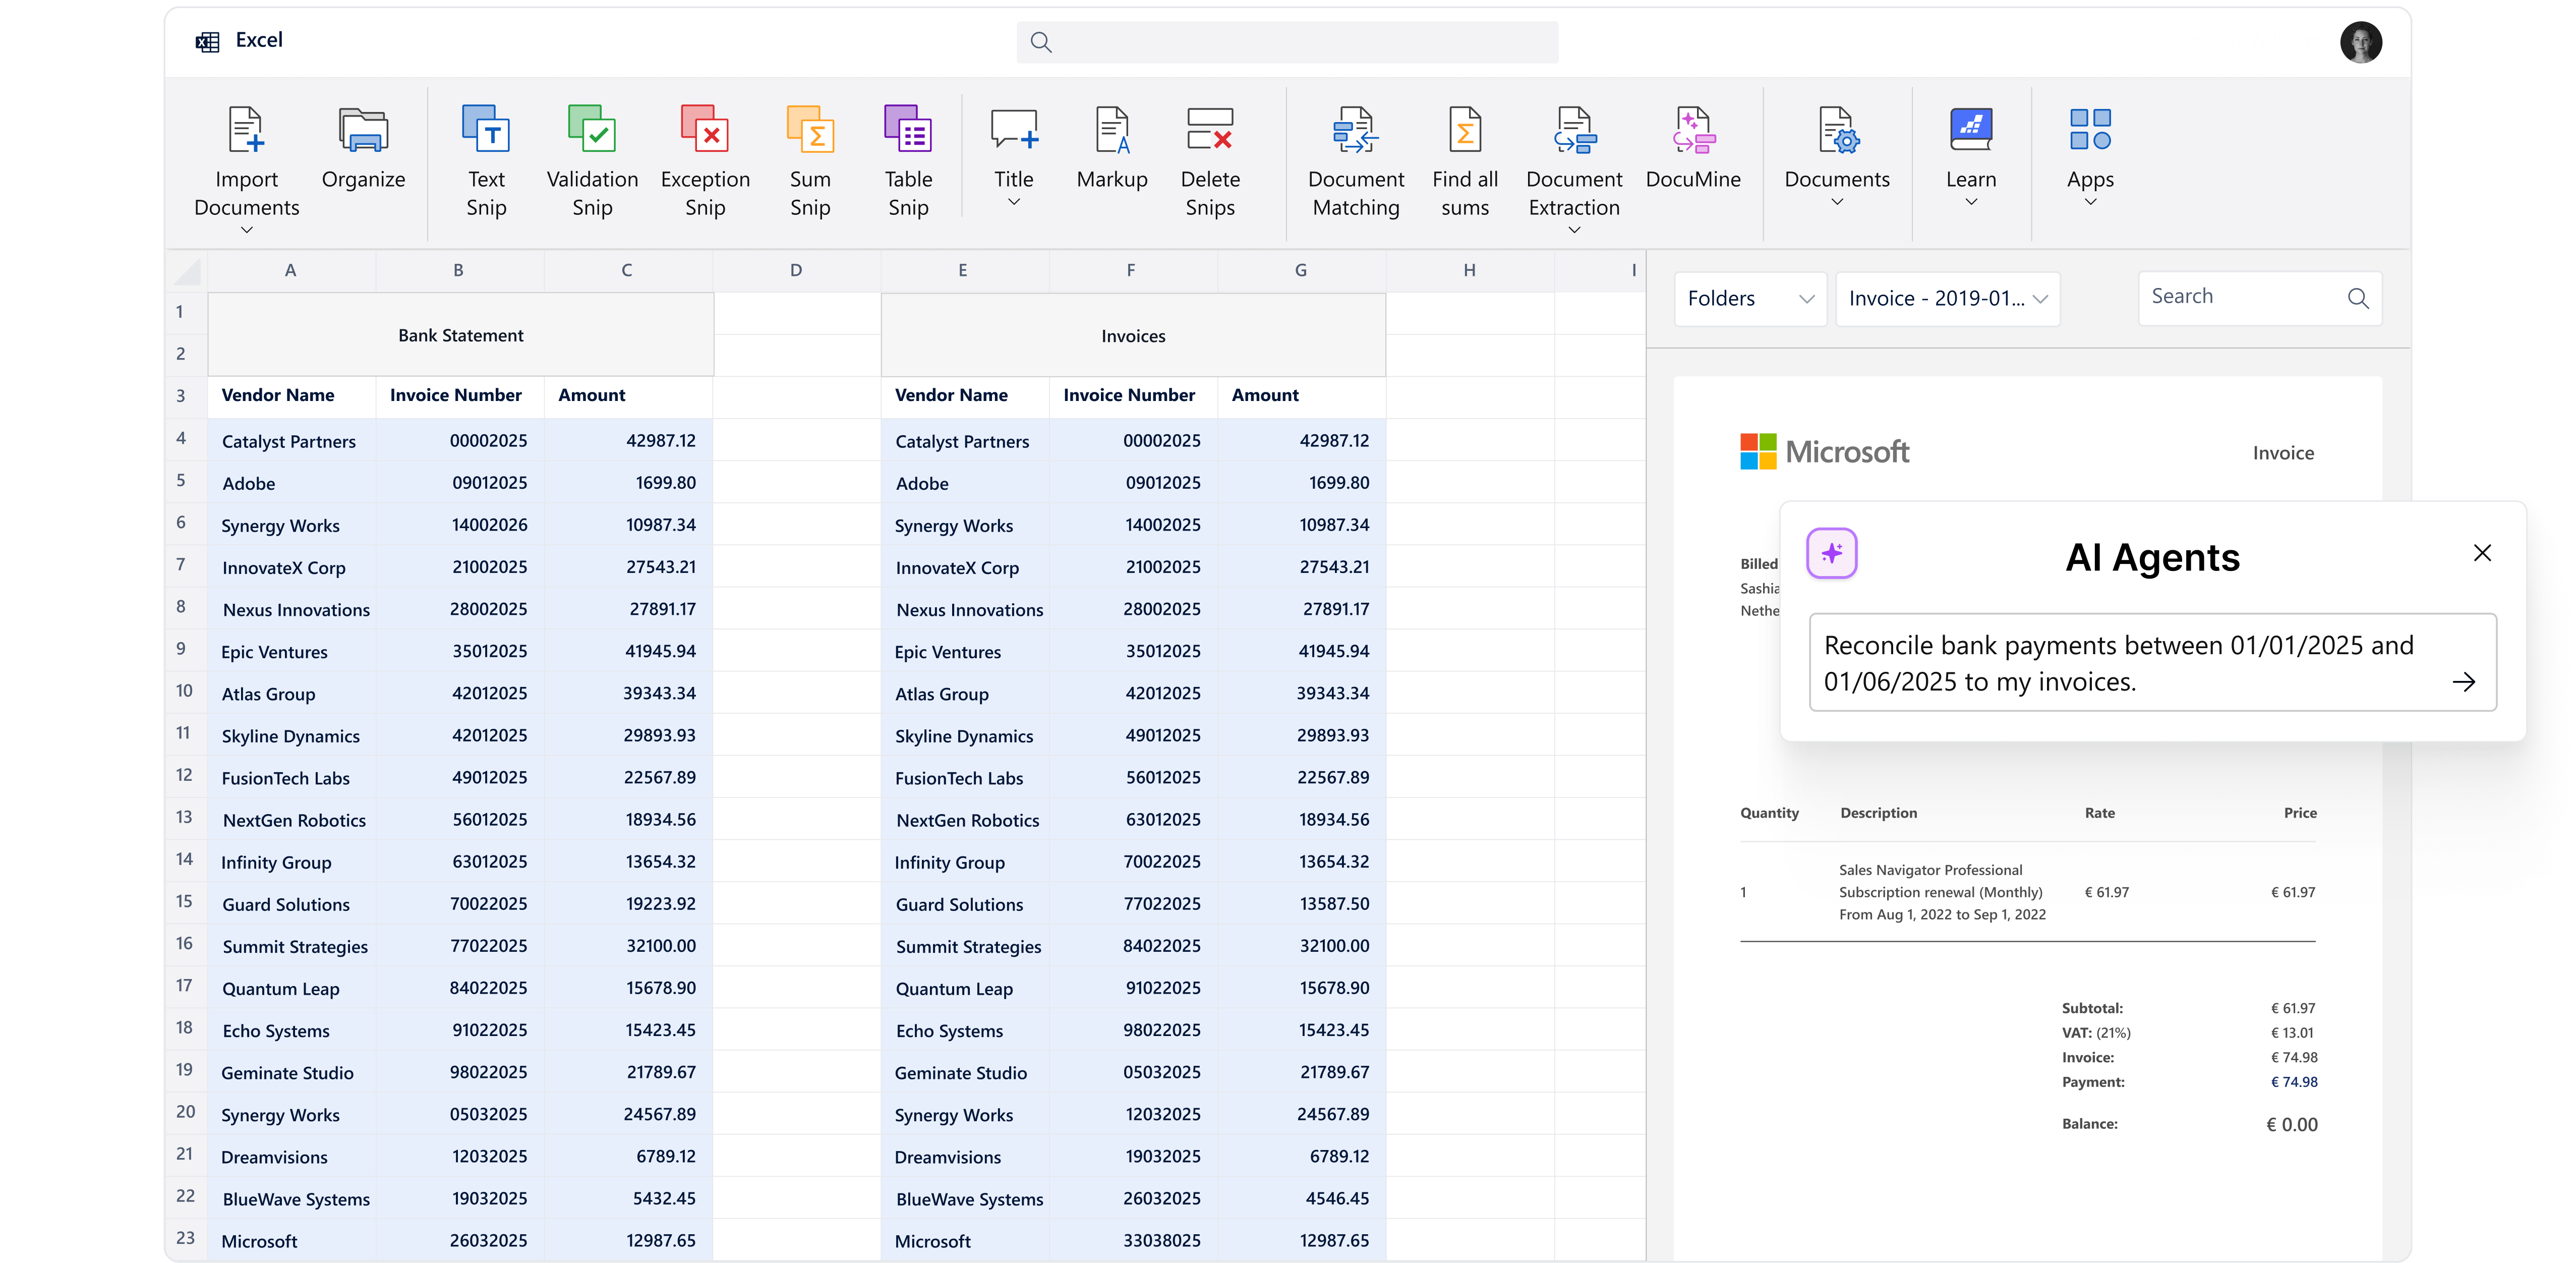
Task: Submit the AI Agents prompt arrow
Action: pyautogui.click(x=2464, y=682)
